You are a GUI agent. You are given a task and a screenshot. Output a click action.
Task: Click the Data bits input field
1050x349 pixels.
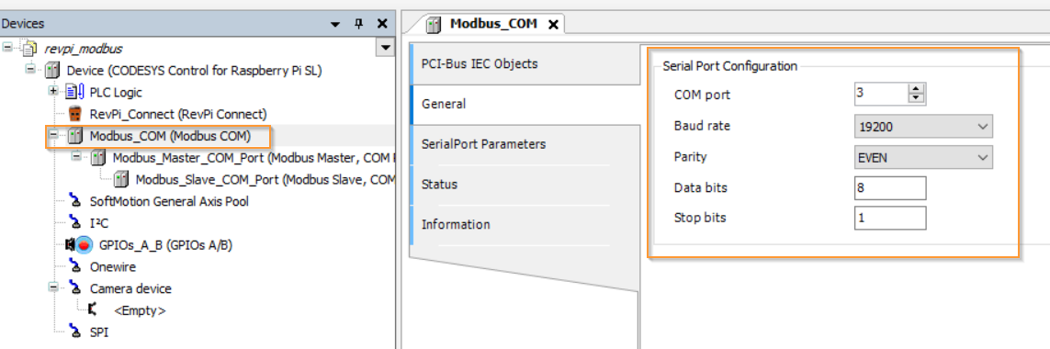click(x=890, y=188)
